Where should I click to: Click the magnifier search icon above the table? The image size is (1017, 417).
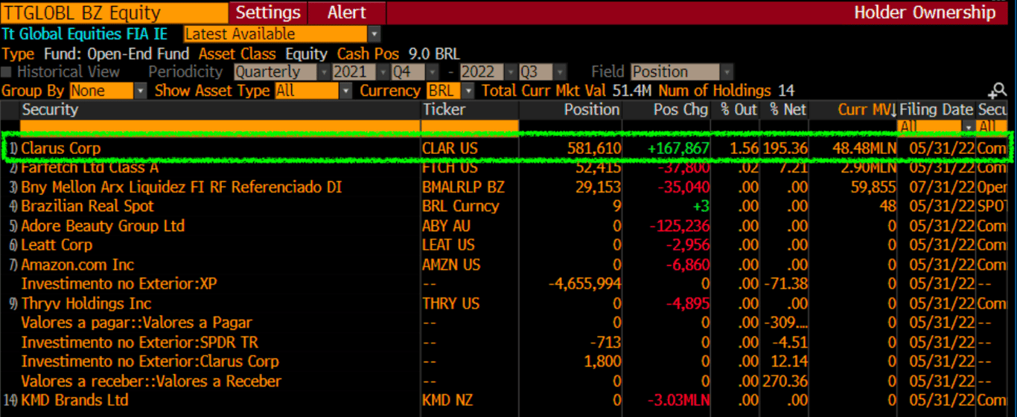point(997,91)
